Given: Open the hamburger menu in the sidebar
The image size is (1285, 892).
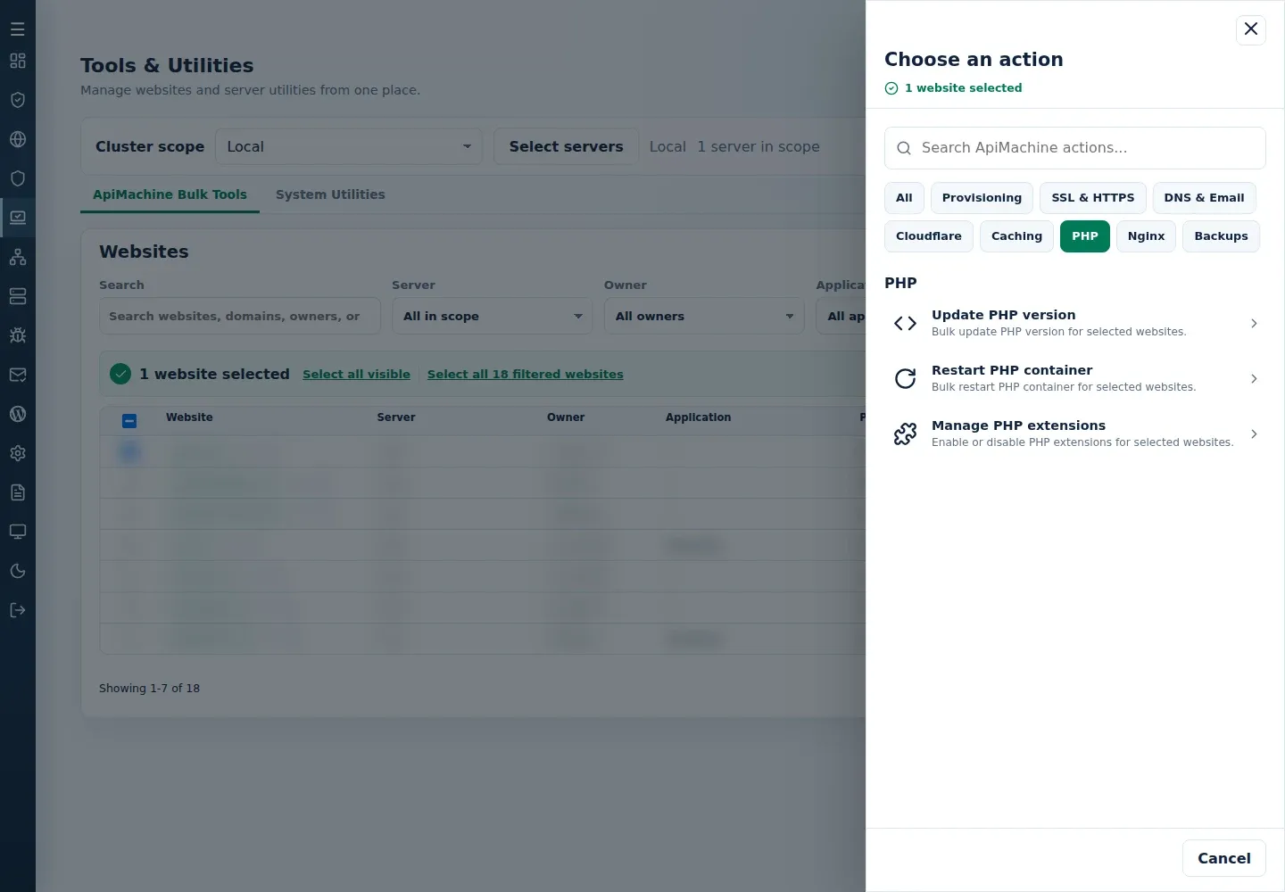Looking at the screenshot, I should 18,29.
